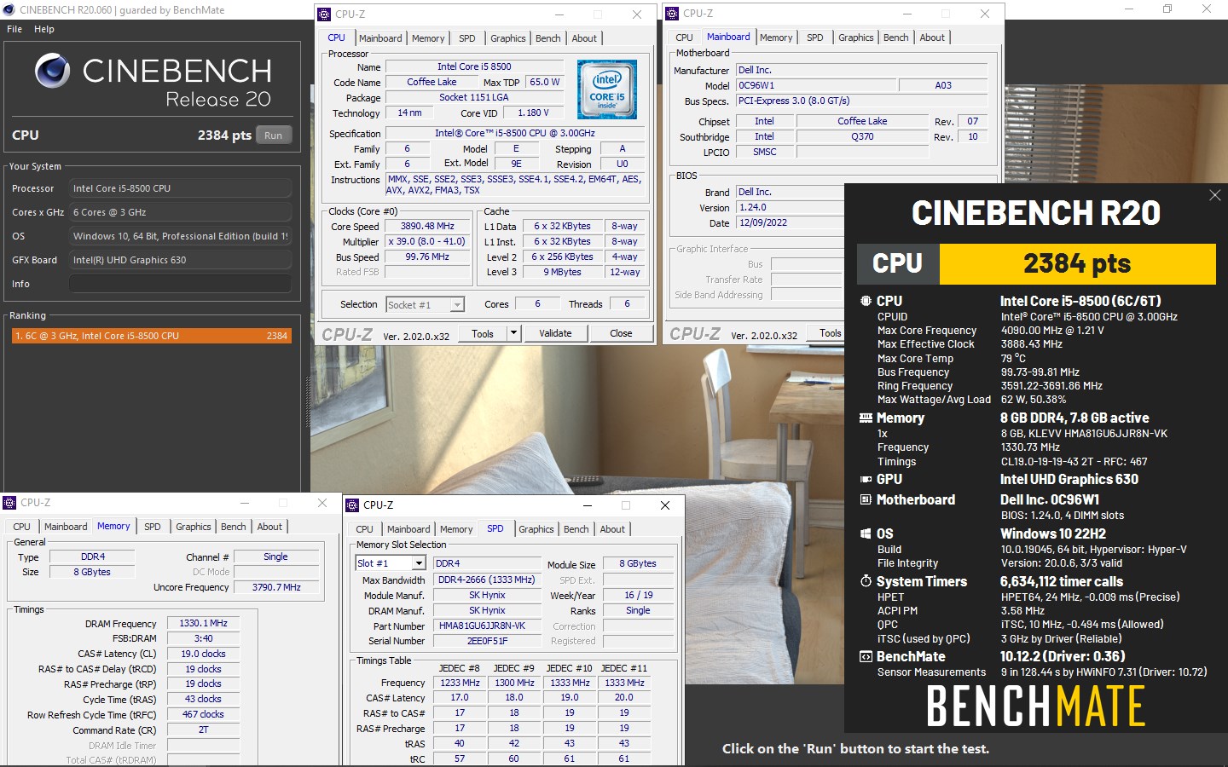Click the 2384 pts yellow score banner
The width and height of the screenshot is (1228, 767).
coord(1077,264)
